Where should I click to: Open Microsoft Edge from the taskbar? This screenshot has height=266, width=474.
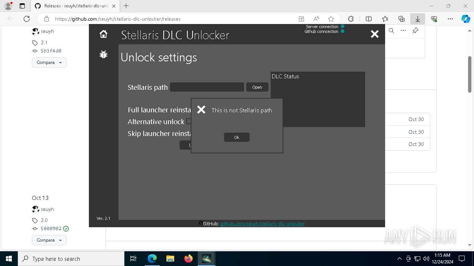152,259
